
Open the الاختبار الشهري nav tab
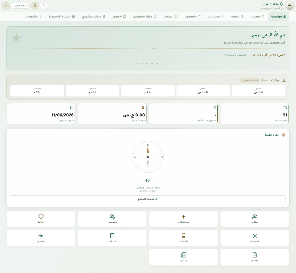(x=93, y=17)
